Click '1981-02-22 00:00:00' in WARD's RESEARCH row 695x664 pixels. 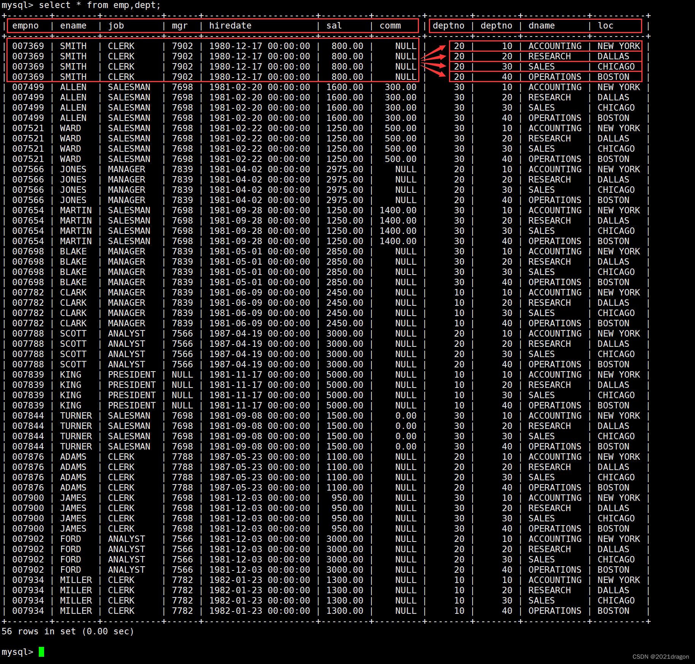point(260,138)
